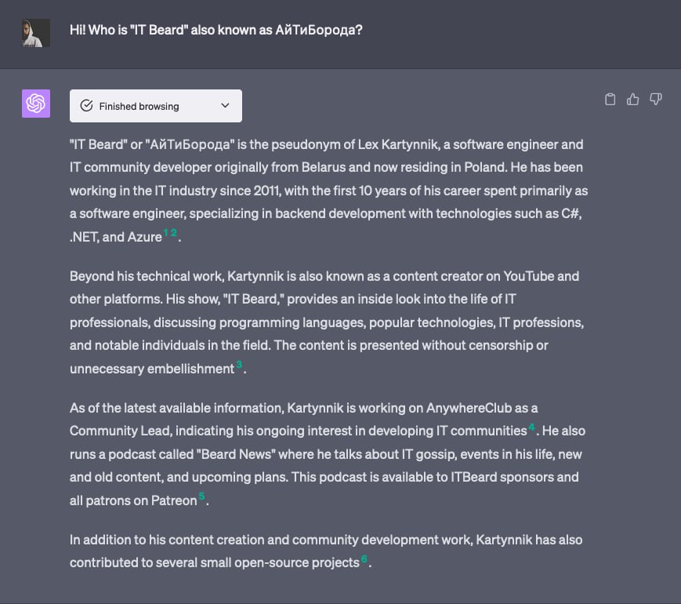Copy the response with clipboard icon
681x604 pixels.
pos(610,100)
